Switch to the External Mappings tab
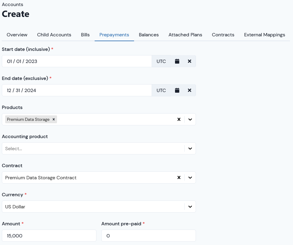This screenshot has height=245, width=293. pyautogui.click(x=264, y=35)
